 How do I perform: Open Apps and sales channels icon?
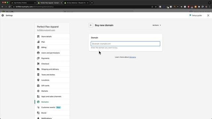coord(38,97)
